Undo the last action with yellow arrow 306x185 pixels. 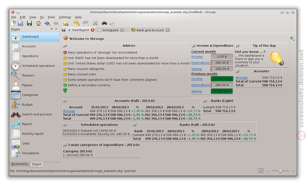click(x=76, y=23)
